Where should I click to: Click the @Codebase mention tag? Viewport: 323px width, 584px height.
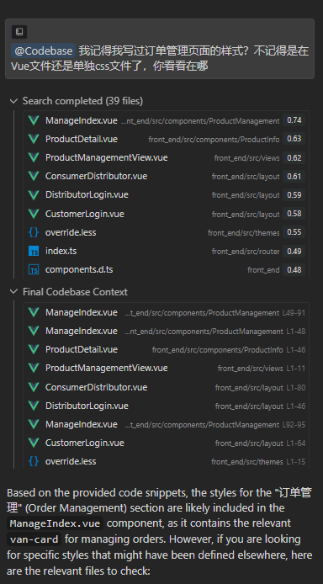pos(43,50)
